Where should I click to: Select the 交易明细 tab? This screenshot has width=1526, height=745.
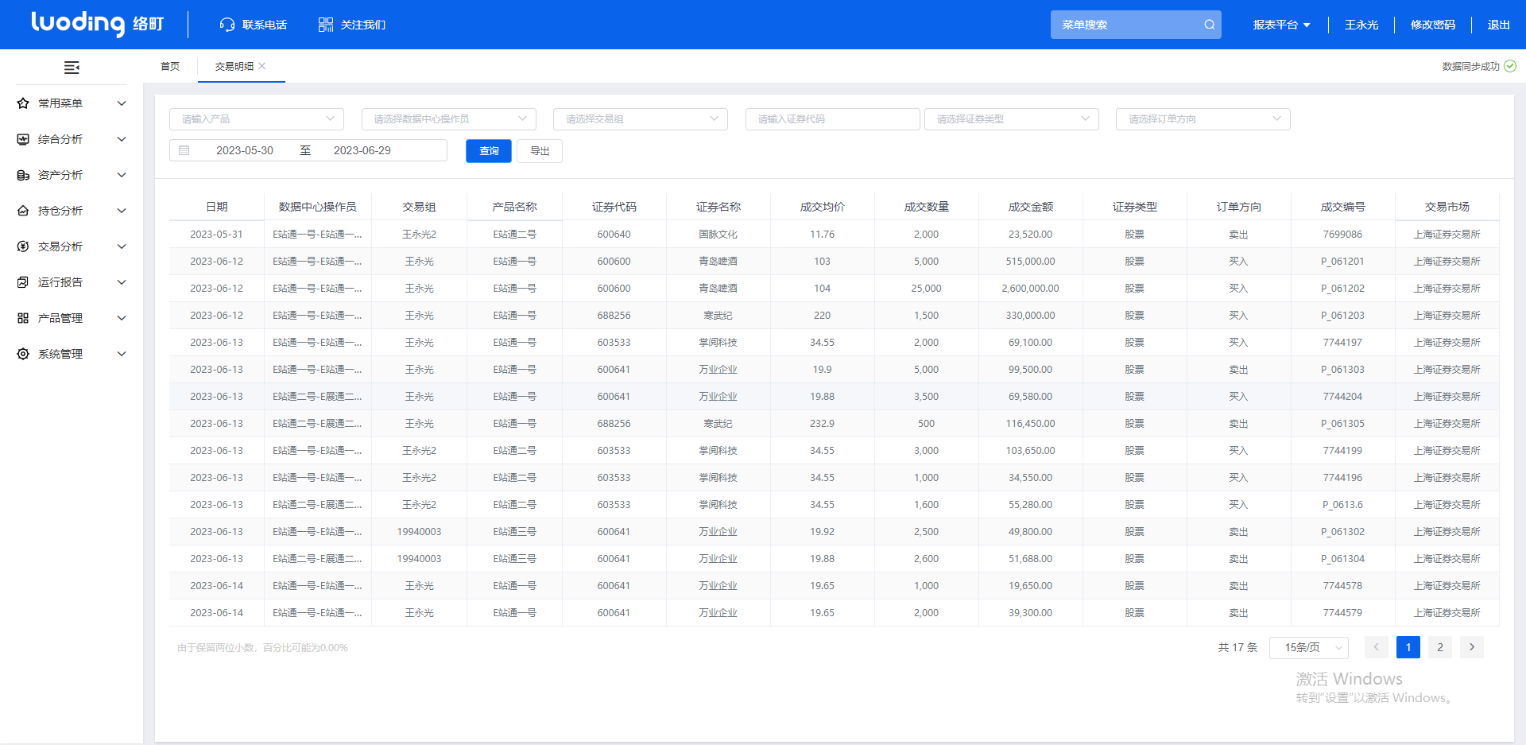[x=234, y=66]
